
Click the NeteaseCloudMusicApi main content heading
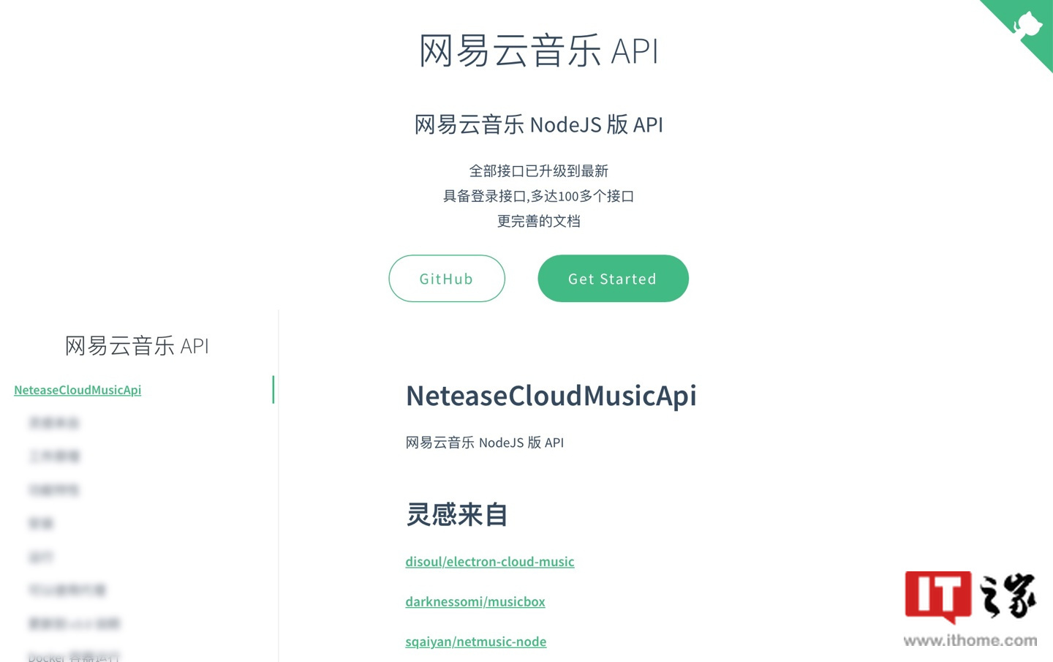tap(551, 396)
